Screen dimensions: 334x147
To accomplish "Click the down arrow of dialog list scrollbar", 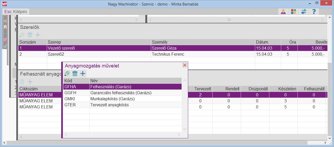I will click(x=184, y=129).
